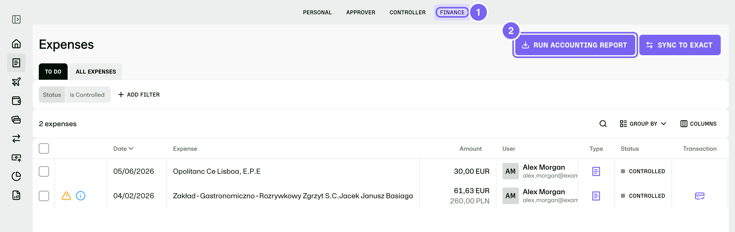The image size is (735, 232).
Task: Click Run Accounting Report button
Action: point(575,45)
